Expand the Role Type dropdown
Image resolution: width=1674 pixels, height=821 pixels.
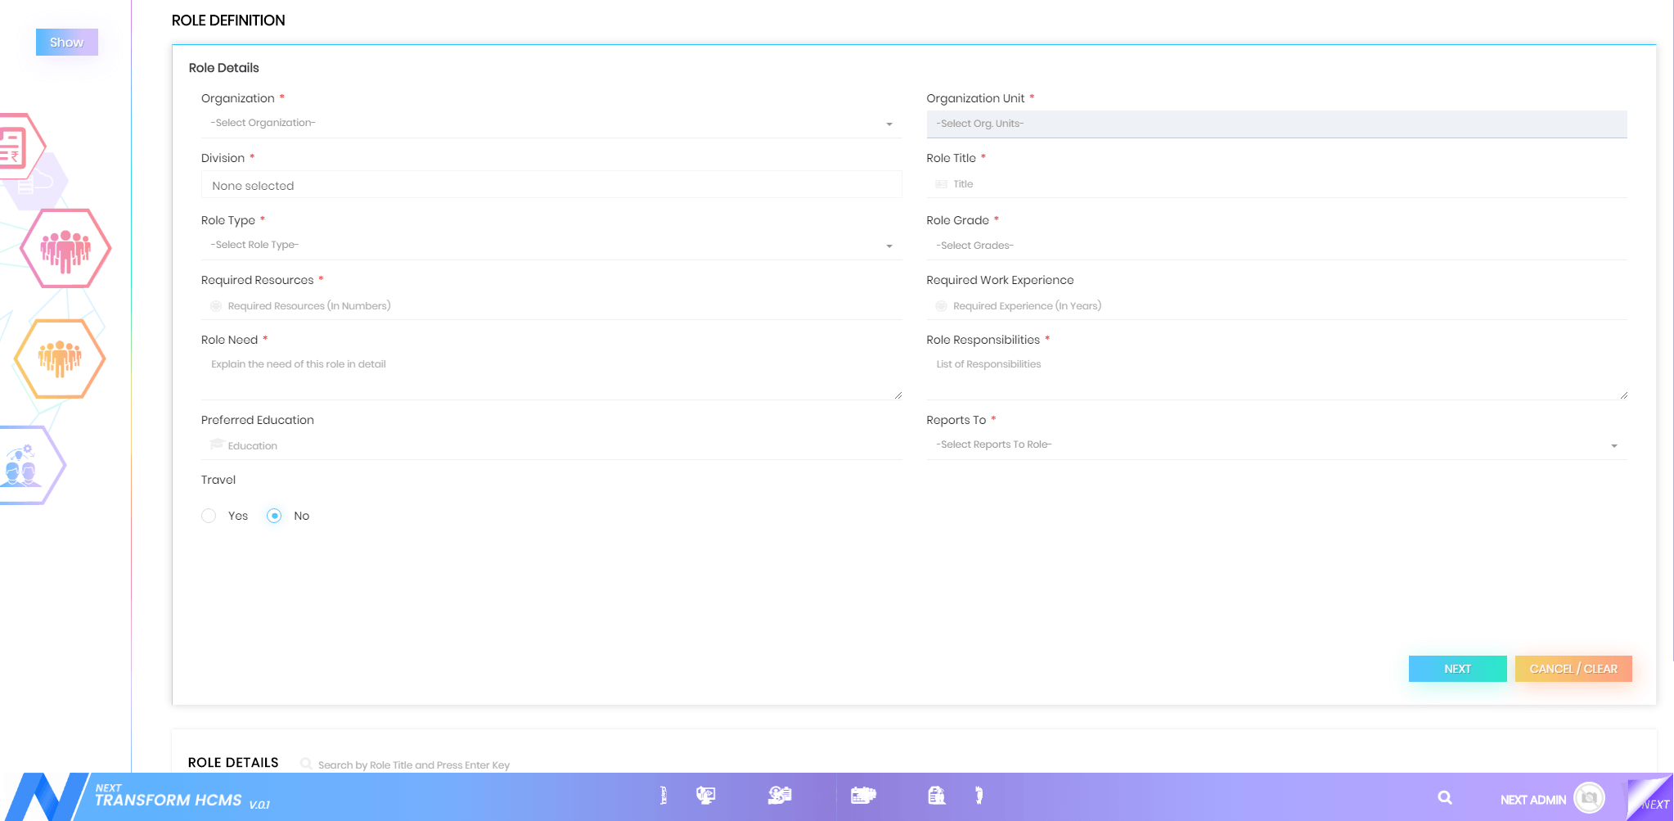(x=551, y=246)
